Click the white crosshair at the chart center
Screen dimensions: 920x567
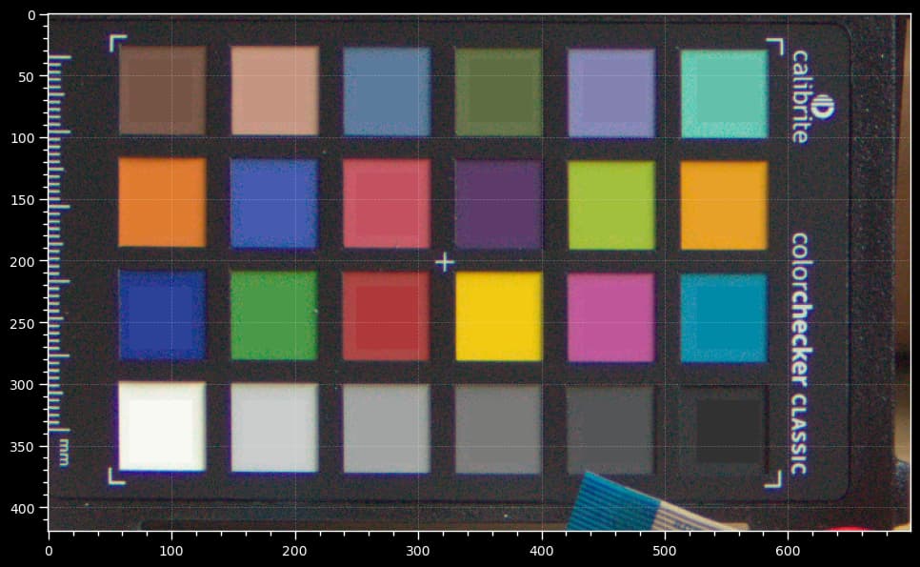point(444,261)
